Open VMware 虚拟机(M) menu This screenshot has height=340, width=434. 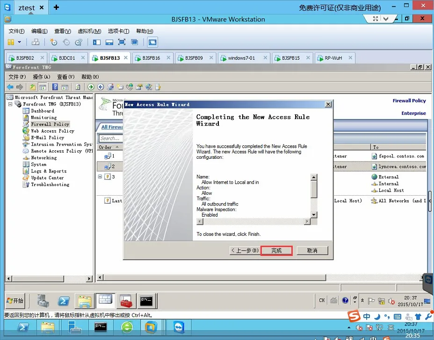pyautogui.click(x=89, y=31)
